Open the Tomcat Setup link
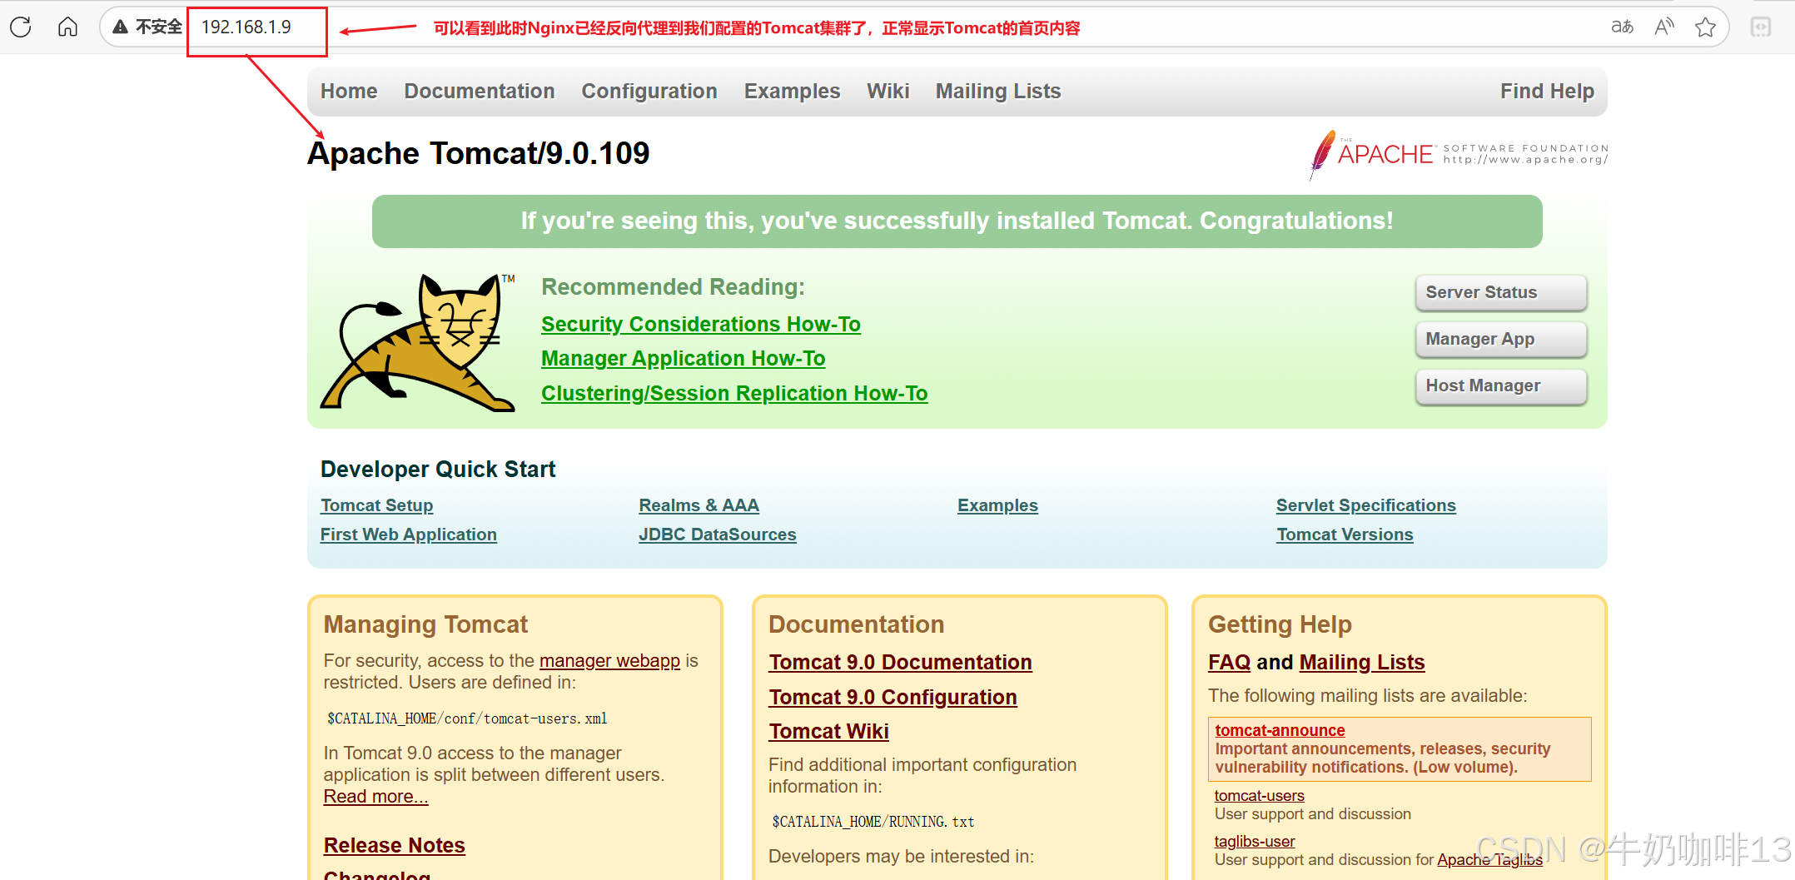 point(376,505)
